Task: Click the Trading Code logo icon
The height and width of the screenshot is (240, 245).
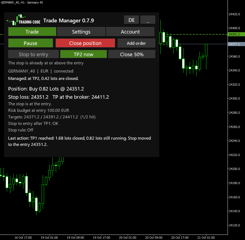Action: pyautogui.click(x=23, y=20)
